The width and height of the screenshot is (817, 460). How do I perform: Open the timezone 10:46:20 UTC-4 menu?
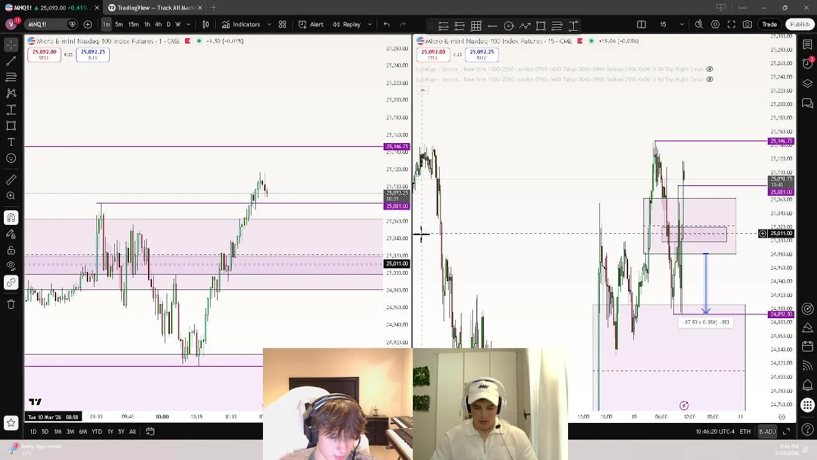714,432
